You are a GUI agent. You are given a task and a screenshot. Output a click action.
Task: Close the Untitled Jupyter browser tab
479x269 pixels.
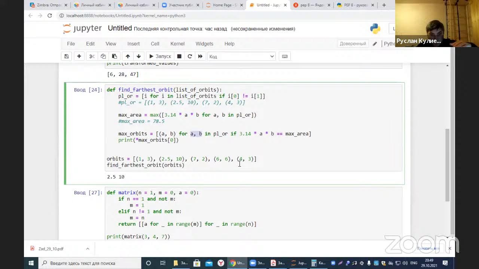coord(285,5)
